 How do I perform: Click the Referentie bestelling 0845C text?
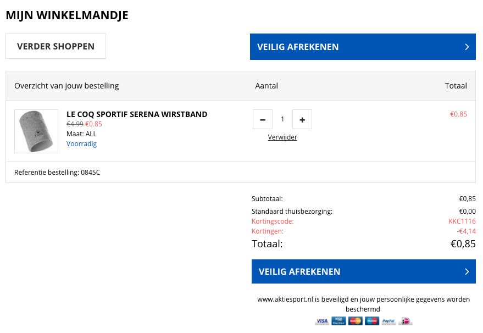click(57, 173)
